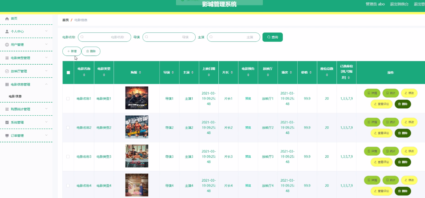Screen dimensions: 425x198
Task: Select the checkbox for 电影名称3 row
Action: [x=68, y=157]
